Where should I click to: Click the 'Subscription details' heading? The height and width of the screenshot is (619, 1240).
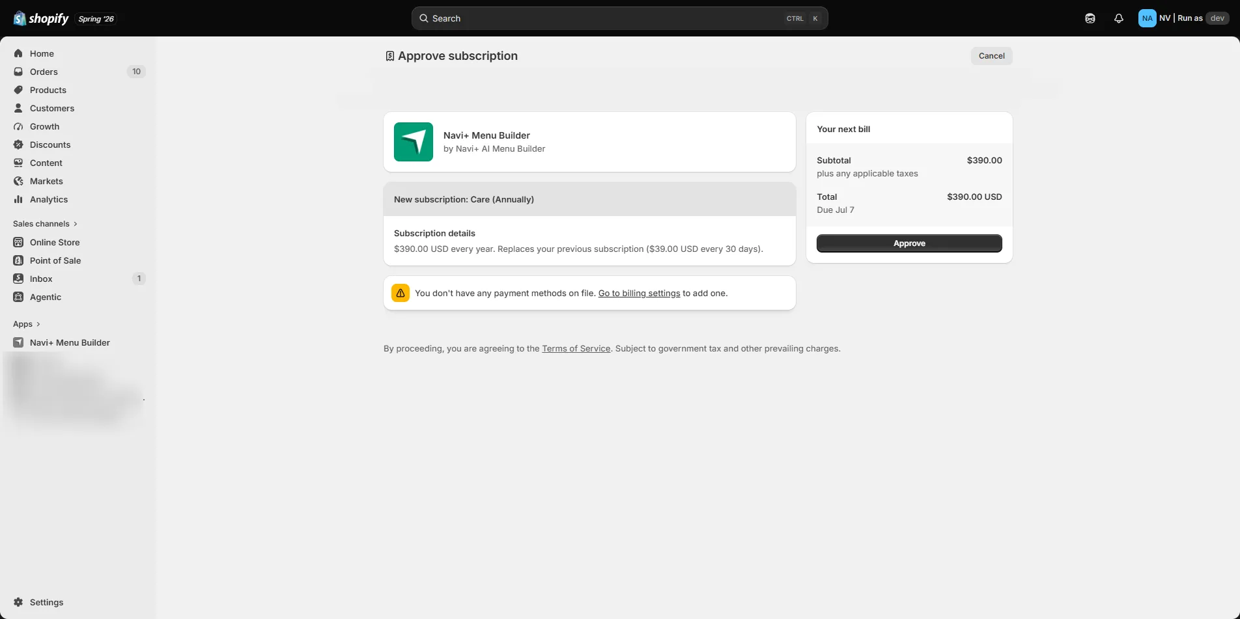(x=434, y=233)
